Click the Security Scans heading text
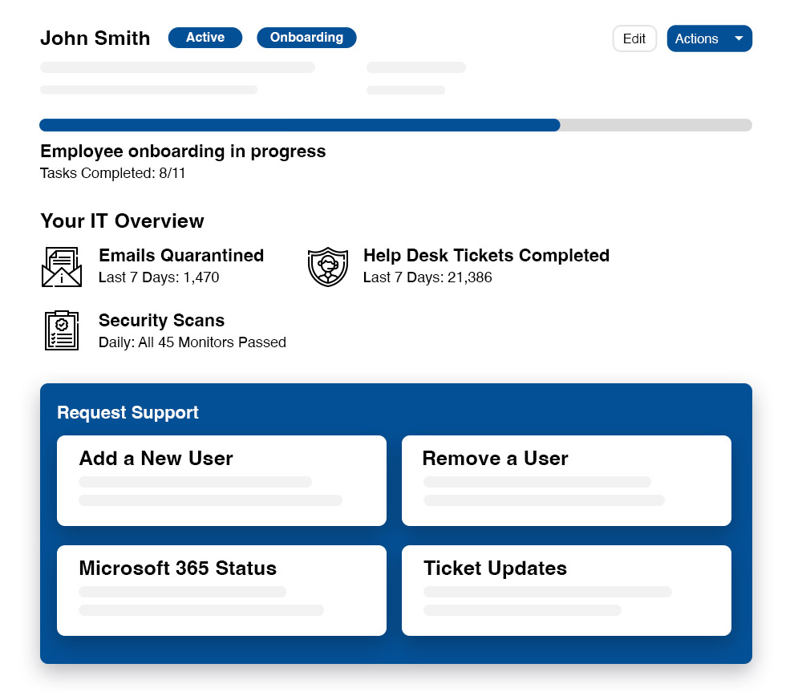Image resolution: width=794 pixels, height=696 pixels. pyautogui.click(x=161, y=321)
